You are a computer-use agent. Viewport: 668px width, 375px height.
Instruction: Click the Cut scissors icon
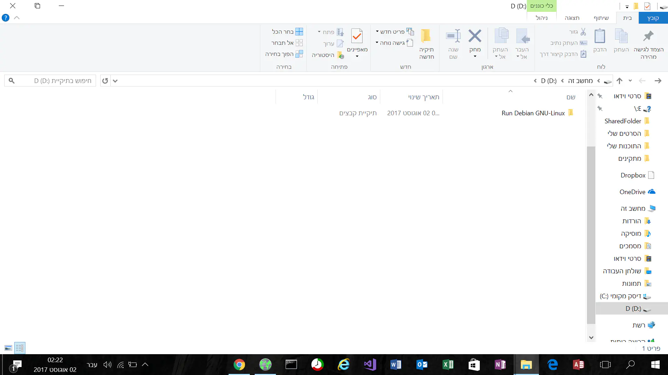click(x=583, y=32)
